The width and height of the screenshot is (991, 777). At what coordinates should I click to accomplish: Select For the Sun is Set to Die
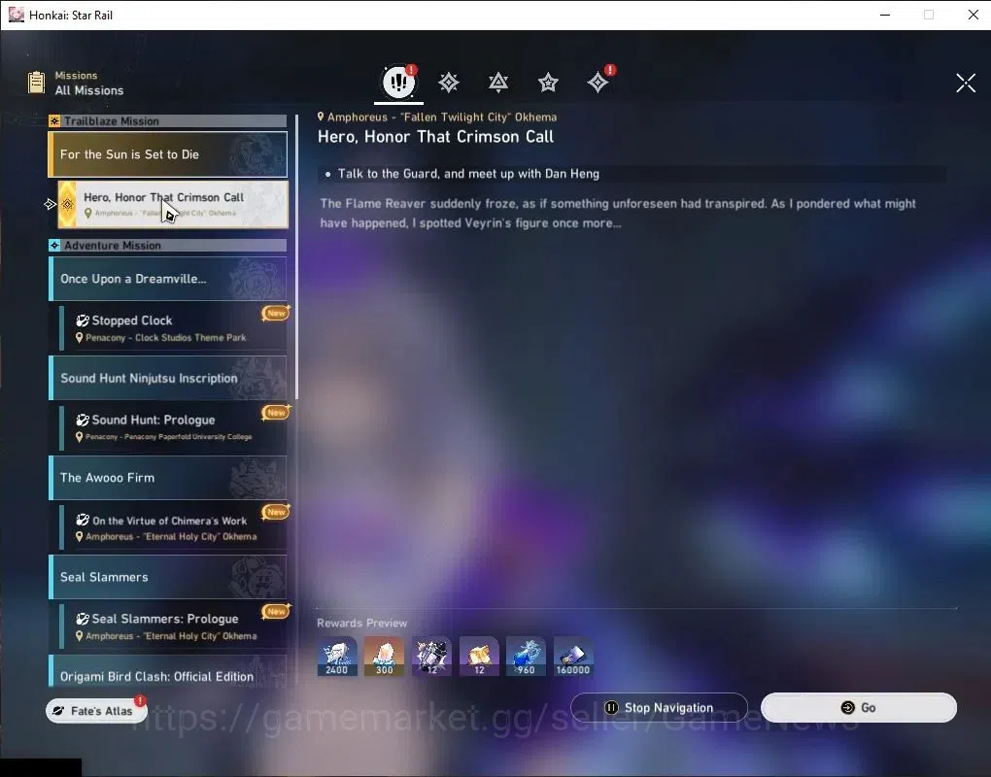(167, 154)
